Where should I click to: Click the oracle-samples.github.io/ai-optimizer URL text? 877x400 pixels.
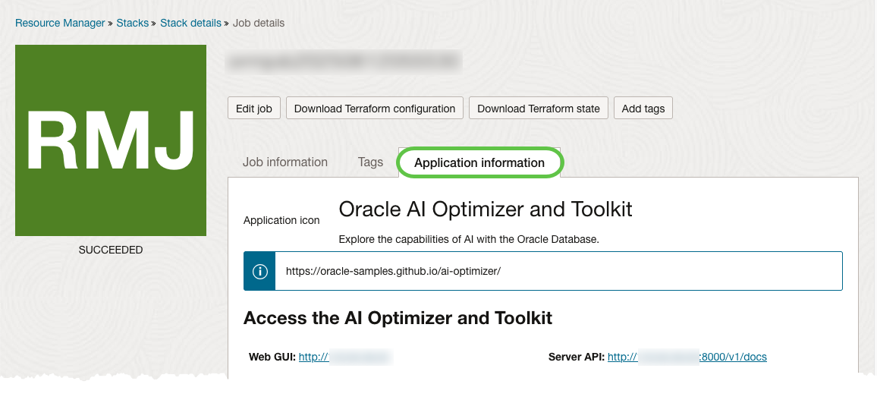click(x=393, y=271)
